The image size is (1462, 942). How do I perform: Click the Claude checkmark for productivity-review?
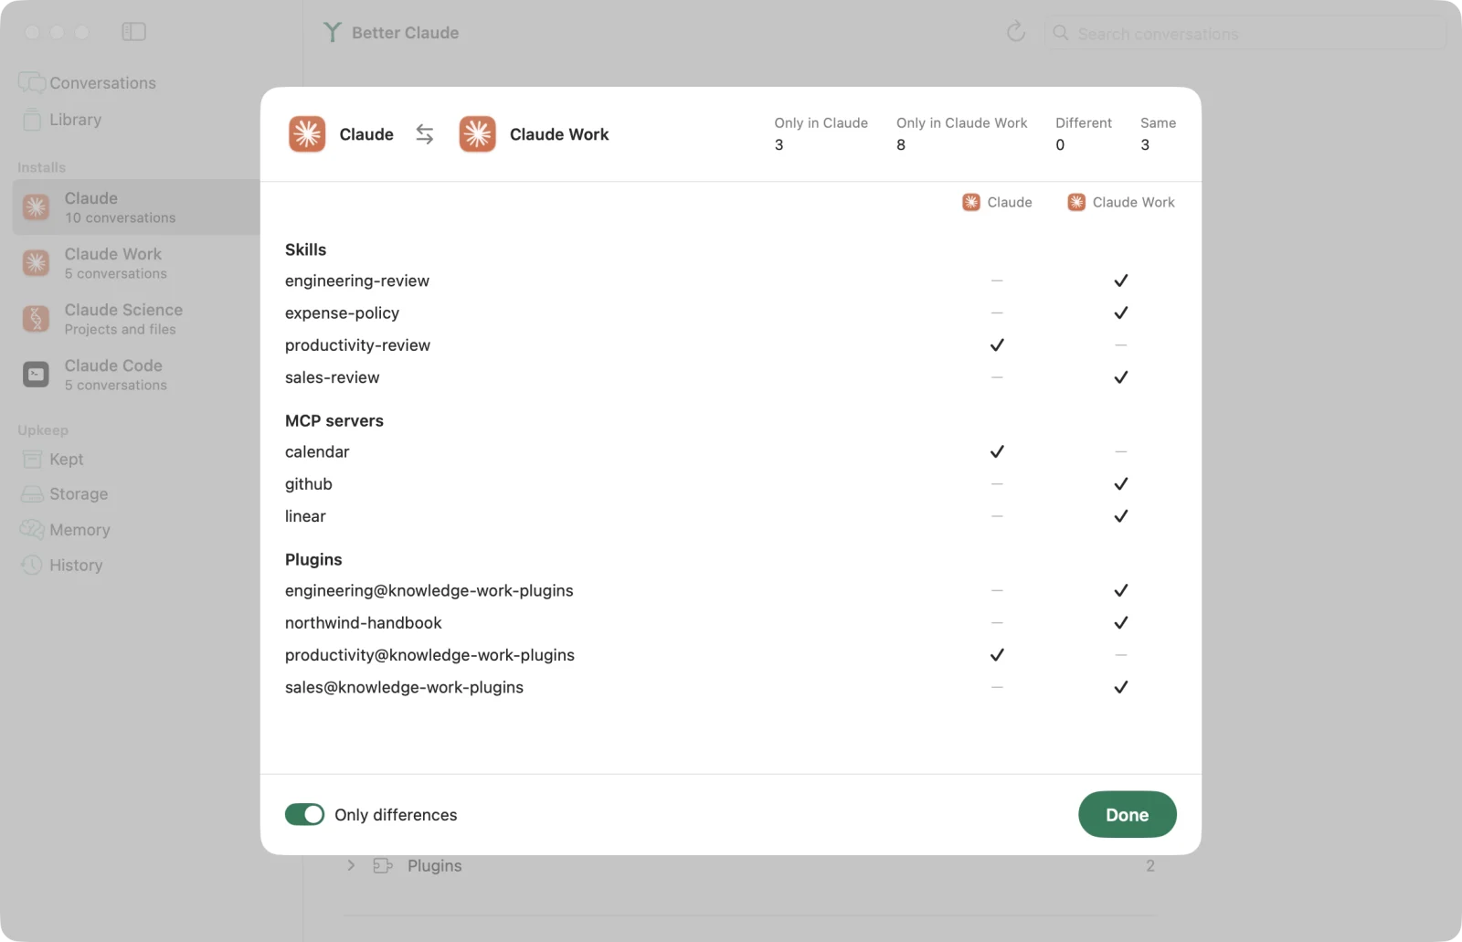(997, 345)
